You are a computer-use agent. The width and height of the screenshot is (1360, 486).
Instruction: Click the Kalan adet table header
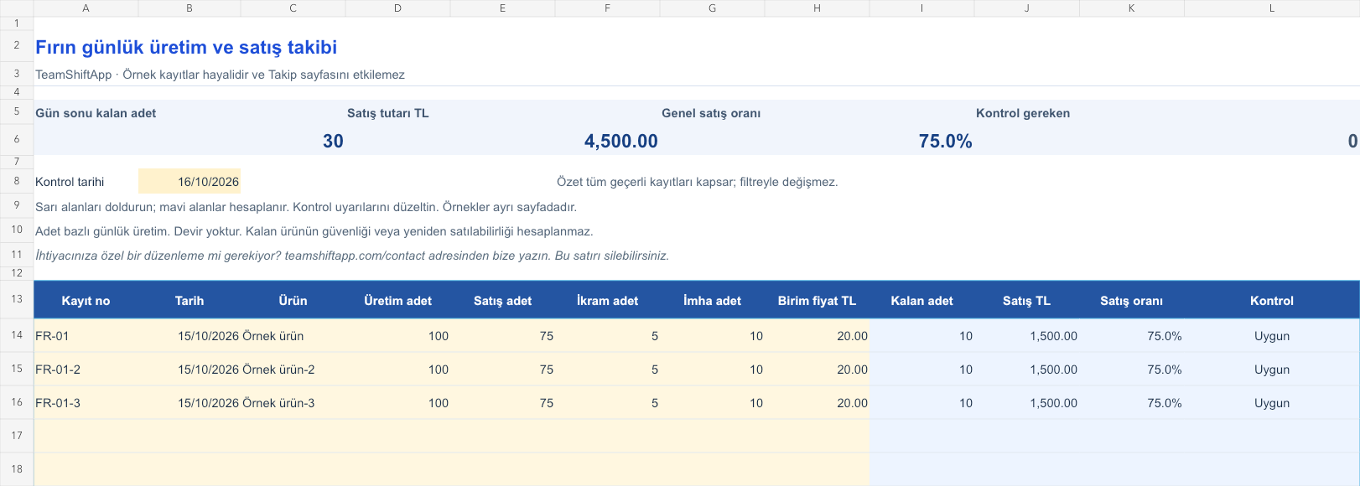tap(921, 301)
